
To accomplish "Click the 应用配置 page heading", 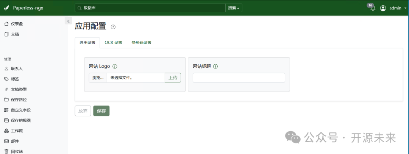I will [x=91, y=26].
